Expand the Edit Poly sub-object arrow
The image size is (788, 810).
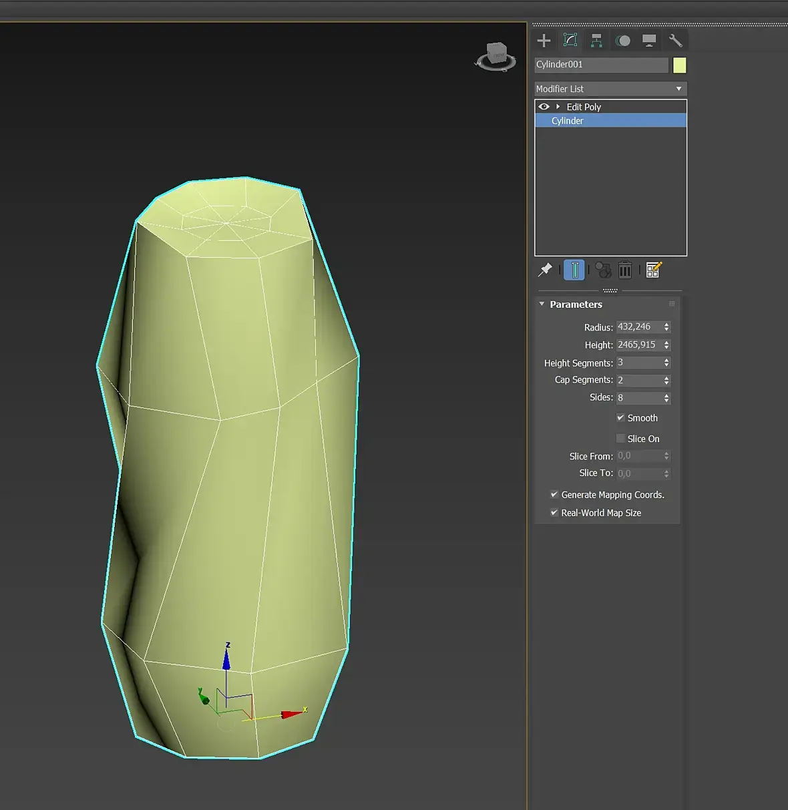[558, 107]
